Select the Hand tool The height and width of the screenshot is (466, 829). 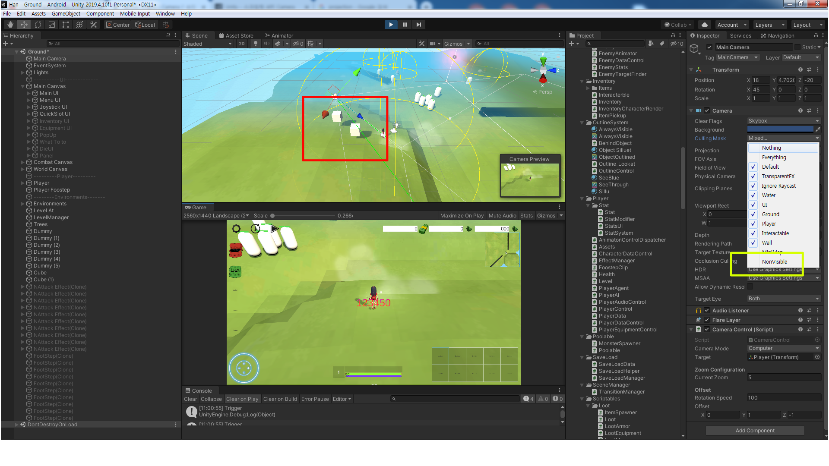[x=10, y=25]
